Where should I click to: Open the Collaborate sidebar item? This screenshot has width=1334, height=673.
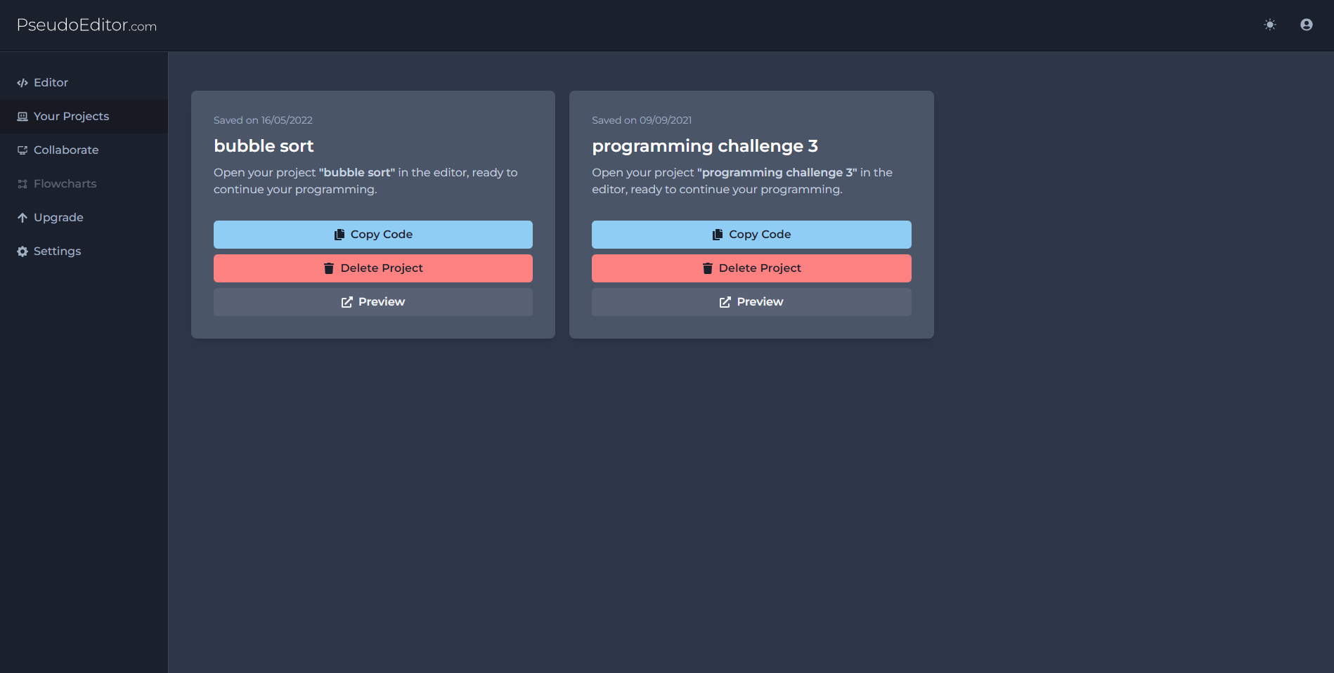(x=84, y=150)
